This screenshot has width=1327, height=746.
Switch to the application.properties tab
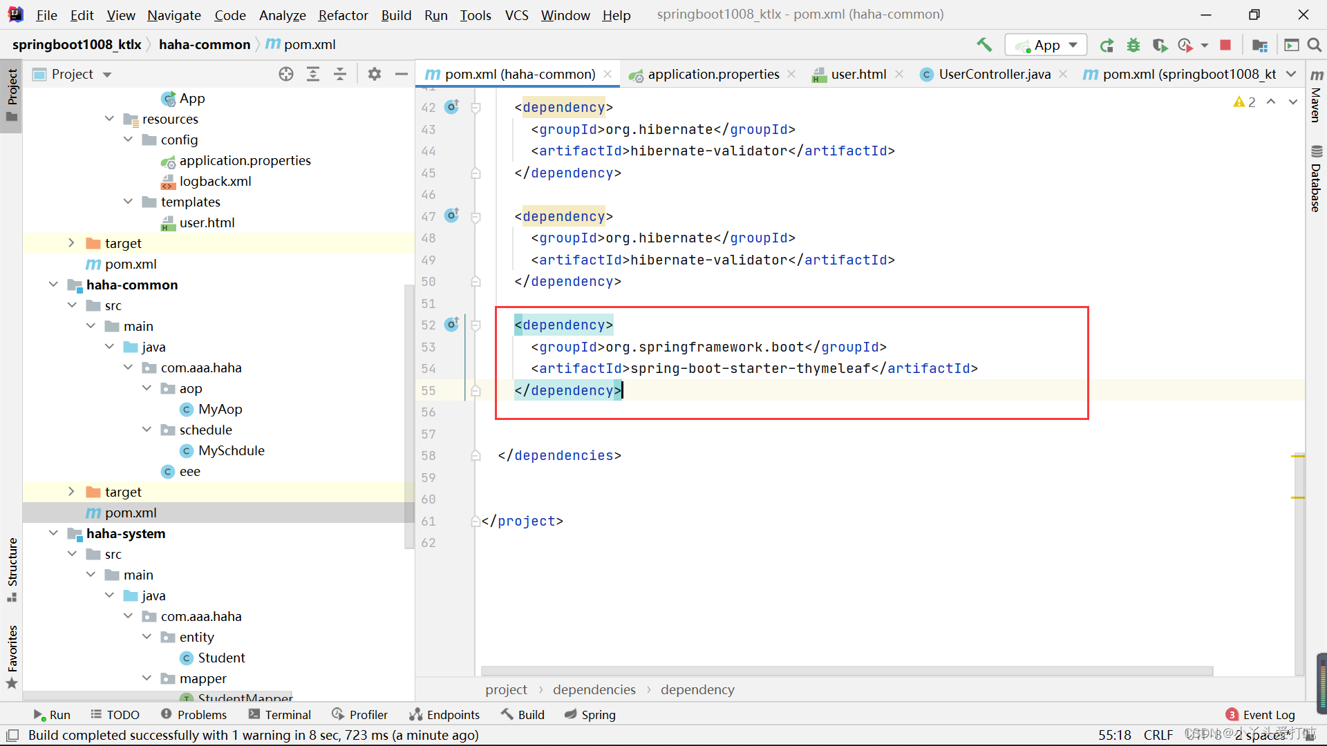pos(714,73)
